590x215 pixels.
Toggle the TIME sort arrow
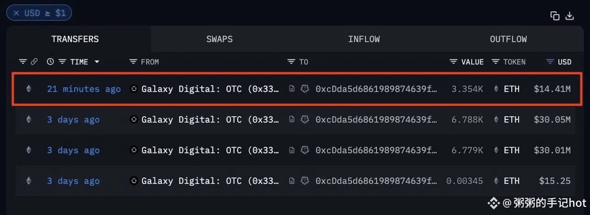97,62
